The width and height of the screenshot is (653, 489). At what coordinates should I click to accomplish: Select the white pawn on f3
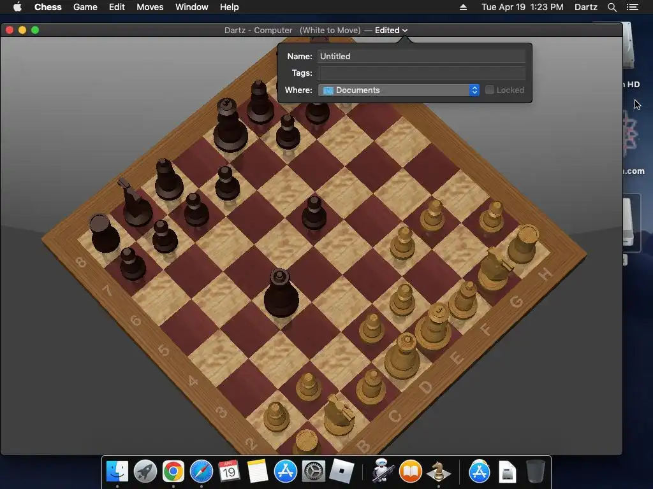tap(402, 244)
